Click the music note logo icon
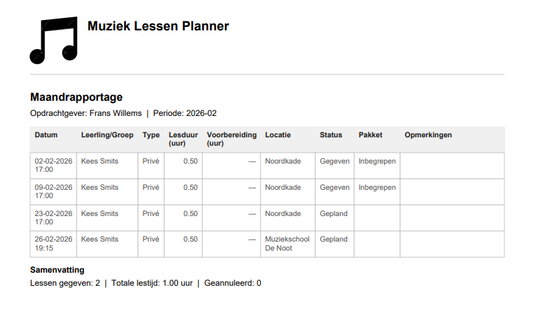The image size is (536, 312). [x=53, y=40]
